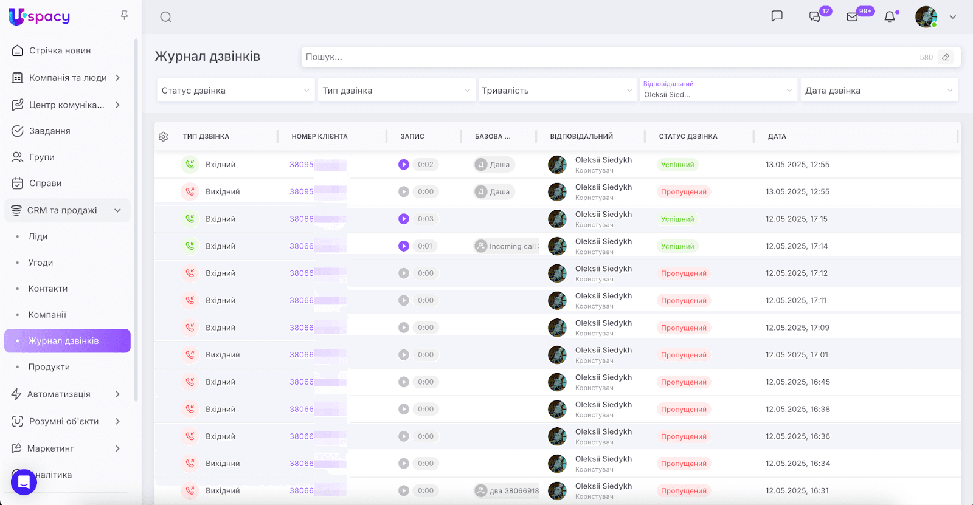The image size is (973, 505).
Task: Pin the sidebar with pin icon
Action: (x=124, y=15)
